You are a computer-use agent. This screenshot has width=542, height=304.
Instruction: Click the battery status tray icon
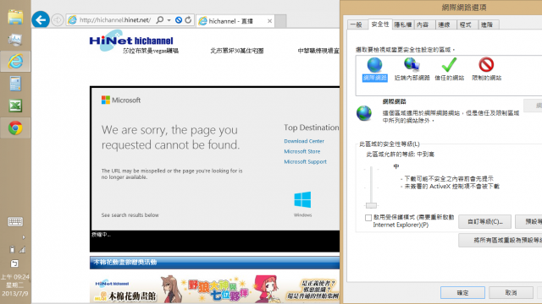12,249
